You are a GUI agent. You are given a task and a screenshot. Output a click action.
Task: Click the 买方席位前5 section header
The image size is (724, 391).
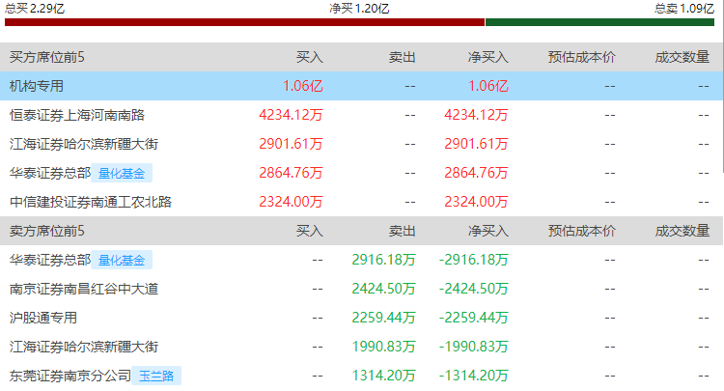(x=47, y=57)
